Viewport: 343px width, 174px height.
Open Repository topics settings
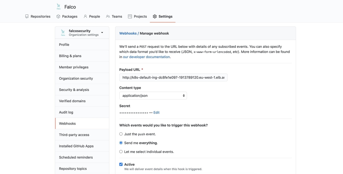pyautogui.click(x=82, y=169)
